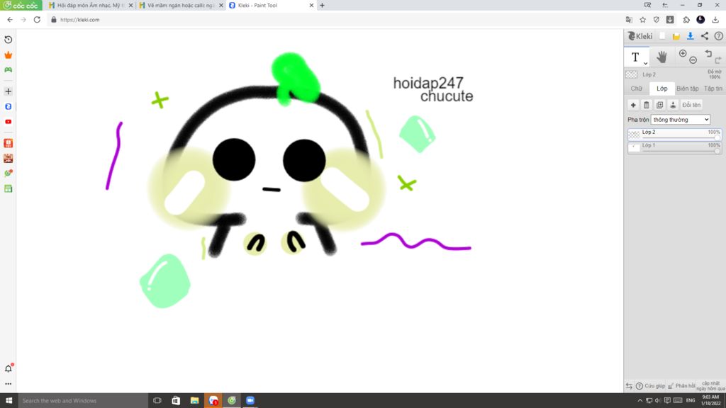Click the taskbar volume icon
726x408 pixels.
tap(658, 401)
